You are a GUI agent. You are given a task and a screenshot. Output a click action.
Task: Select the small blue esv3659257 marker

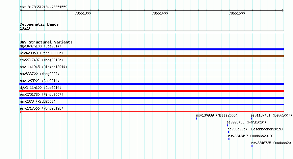click(x=228, y=132)
